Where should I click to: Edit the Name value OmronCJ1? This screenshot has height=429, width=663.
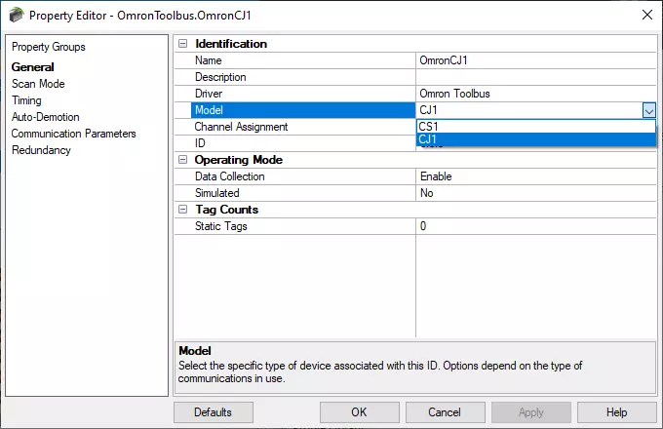[x=535, y=60]
